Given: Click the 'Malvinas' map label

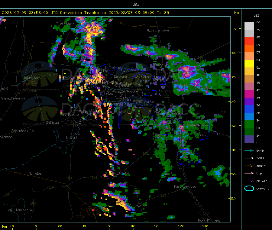Looking at the screenshot, I should coord(121,112).
